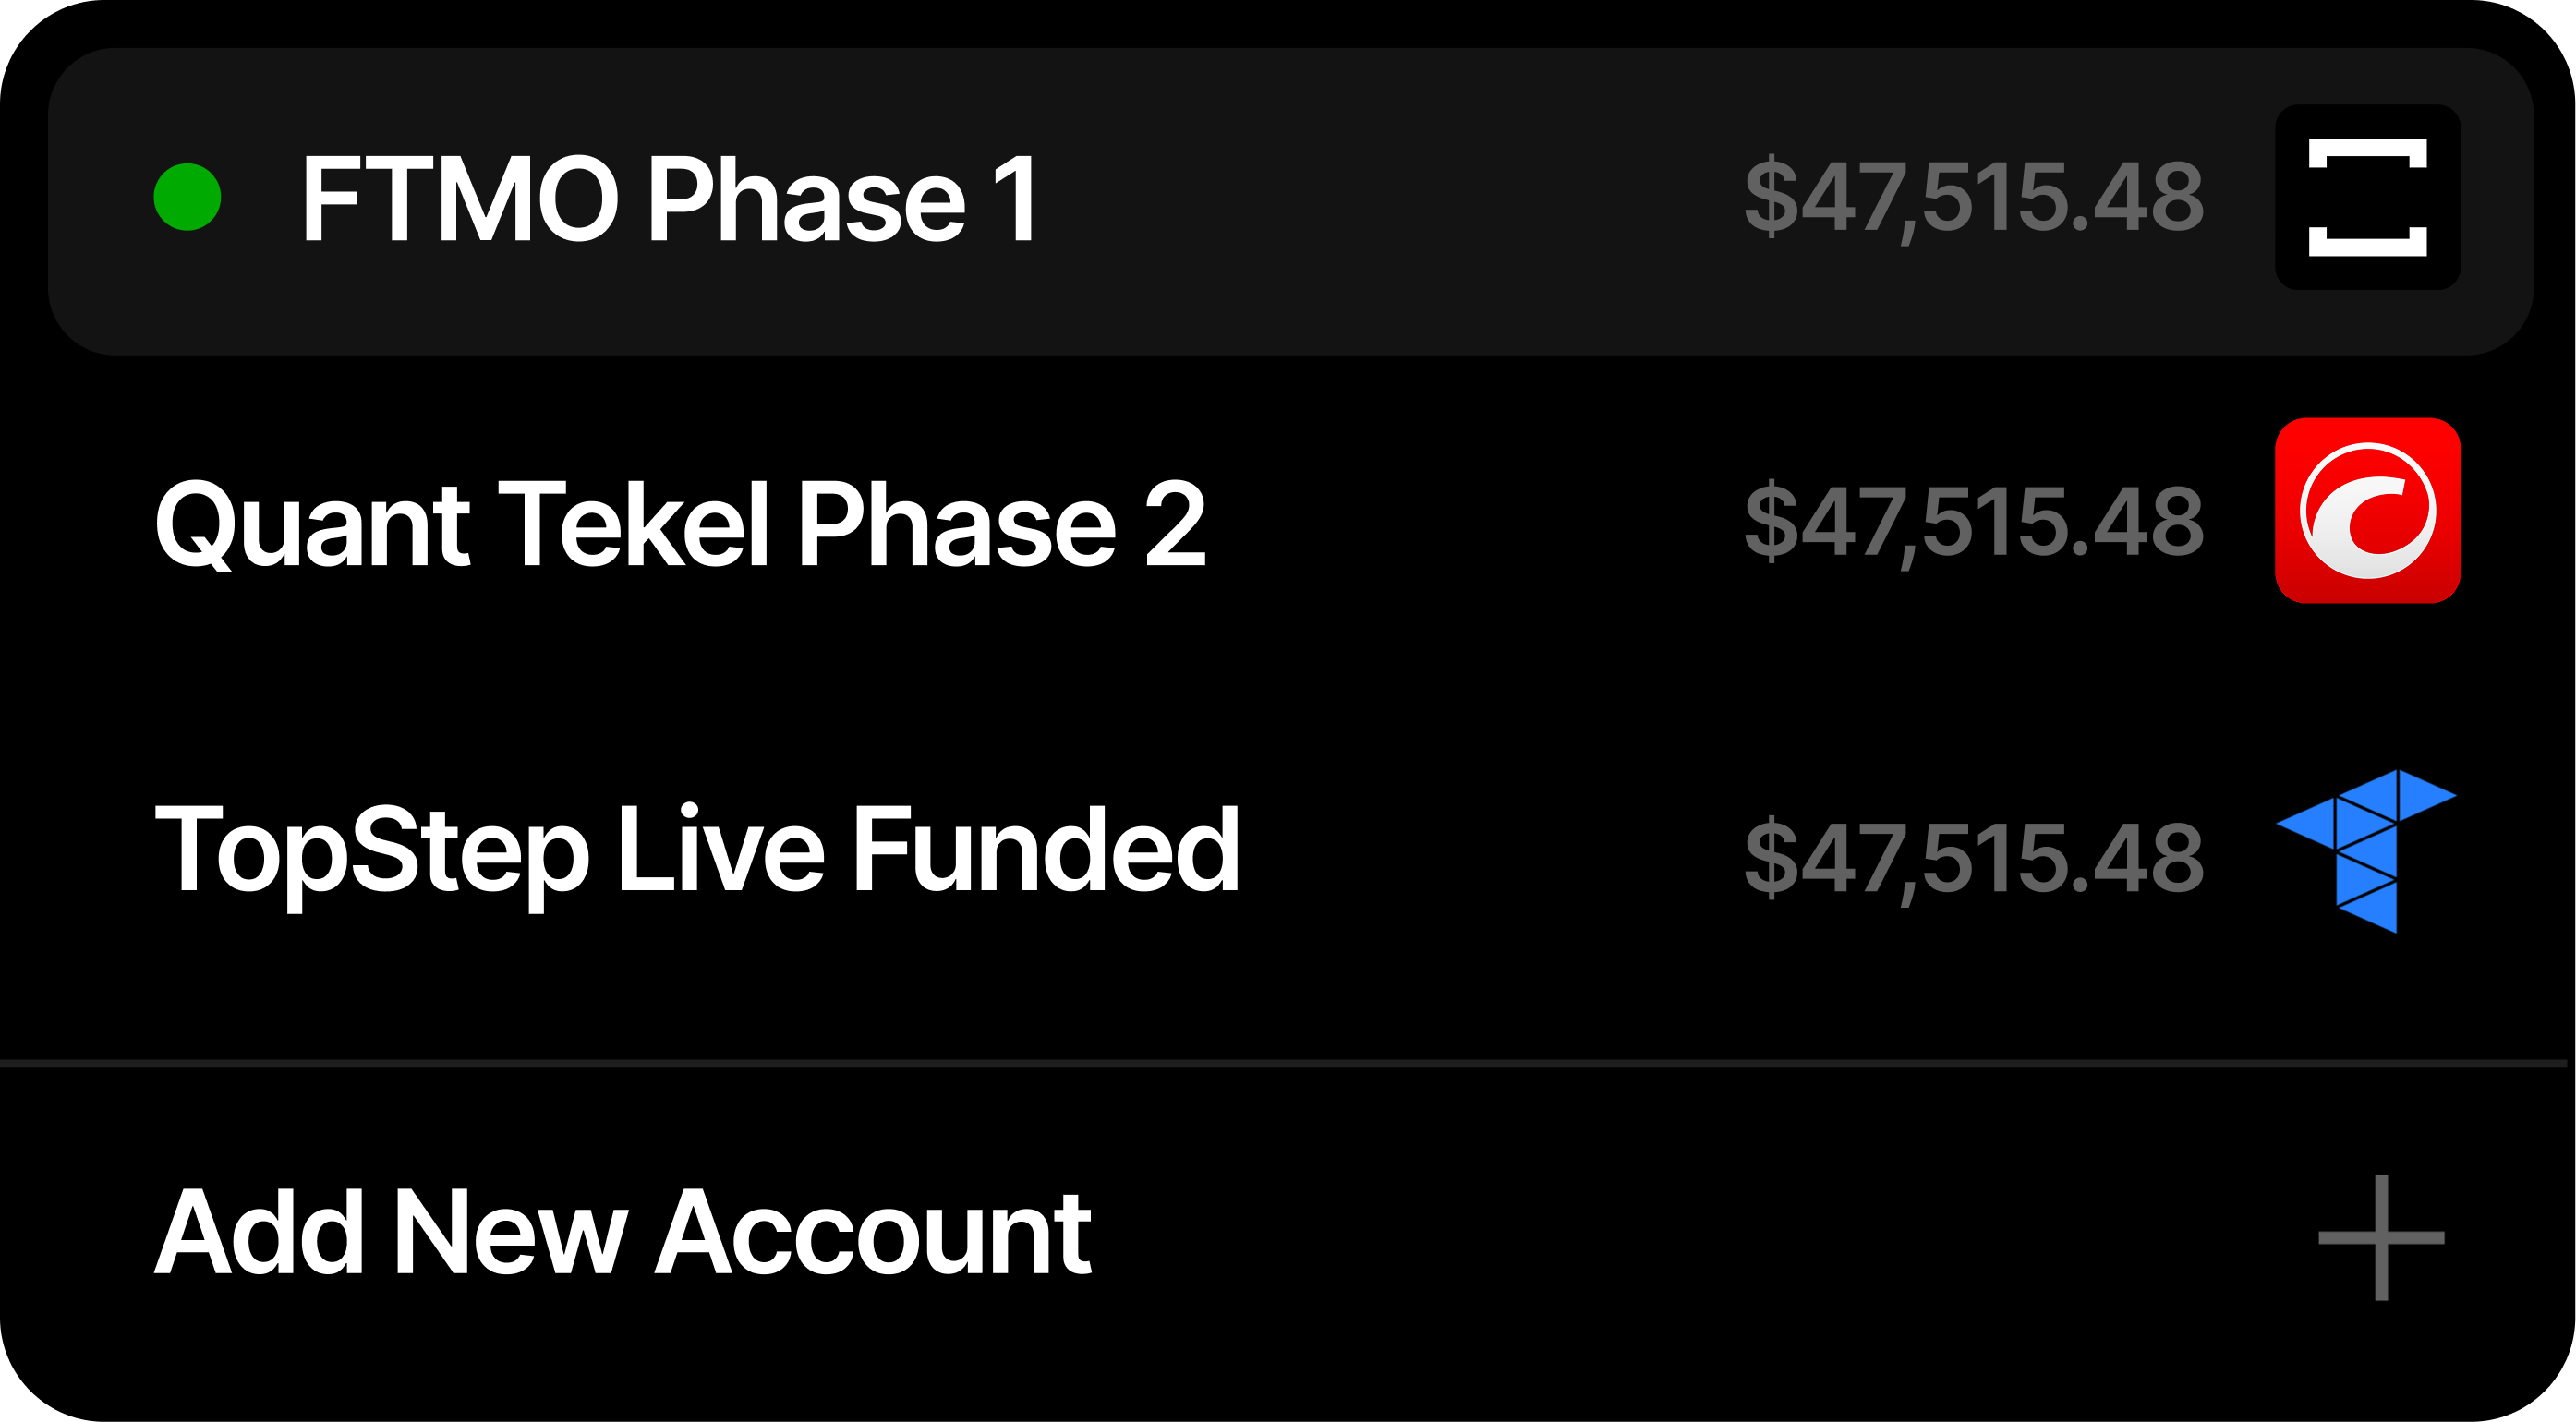
Task: Click the black FTMO bracket logo icon
Action: 2367,197
